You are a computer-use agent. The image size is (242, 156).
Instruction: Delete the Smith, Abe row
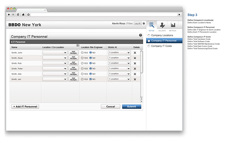pos(135,74)
